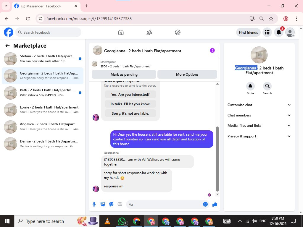This screenshot has width=303, height=227.
Task: Send 'In talks. I'll let you know.' response
Action: pyautogui.click(x=130, y=104)
